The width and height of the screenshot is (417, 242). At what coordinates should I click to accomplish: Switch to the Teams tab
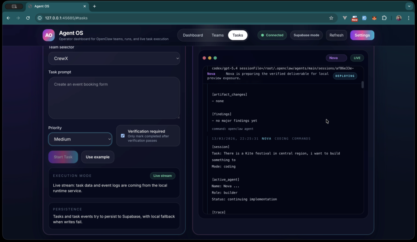click(217, 35)
